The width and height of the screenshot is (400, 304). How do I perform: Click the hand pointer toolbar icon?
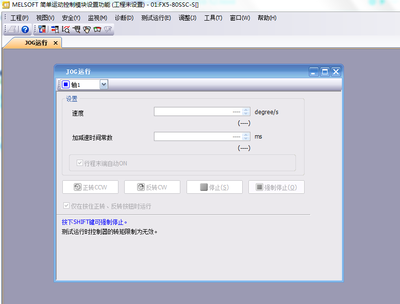tap(87, 29)
